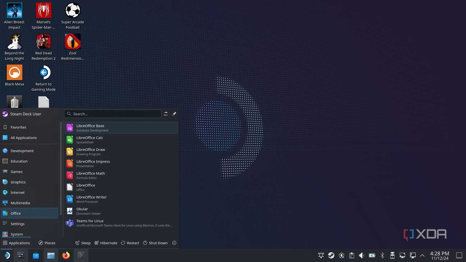Open the volume control in the system tray
This screenshot has height=262, width=466.
(x=362, y=255)
